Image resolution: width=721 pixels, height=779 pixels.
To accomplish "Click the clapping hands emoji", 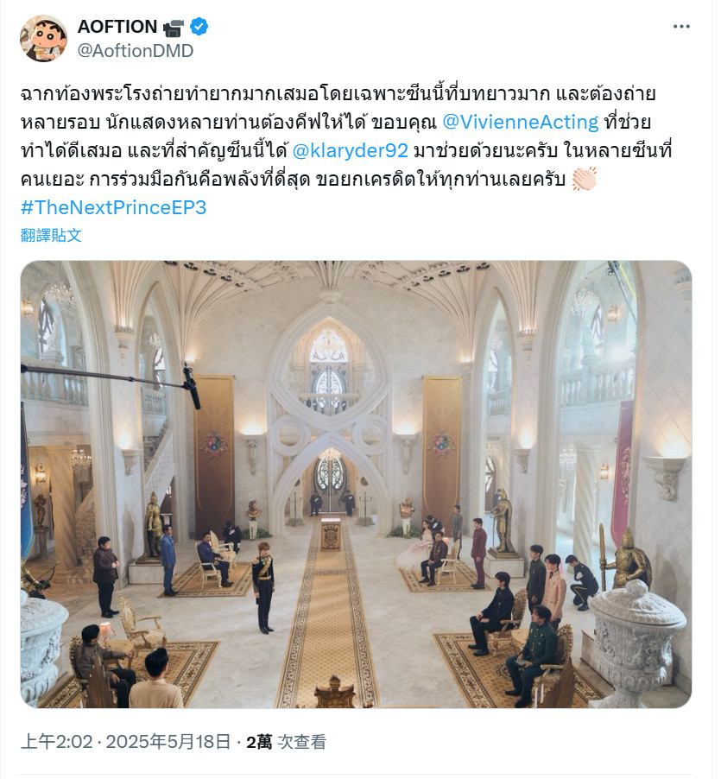I will tap(585, 179).
